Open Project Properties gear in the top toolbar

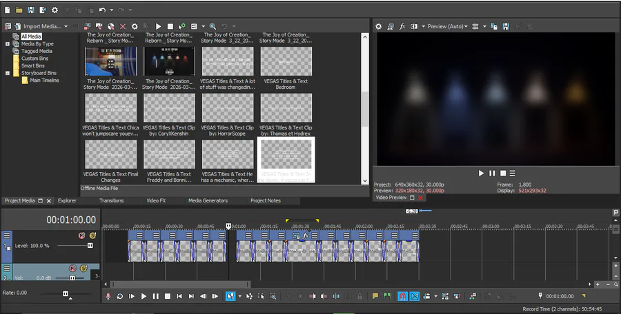55,10
